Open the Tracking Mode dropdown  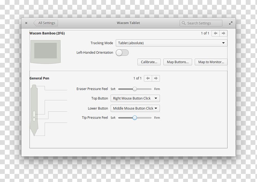click(x=172, y=43)
